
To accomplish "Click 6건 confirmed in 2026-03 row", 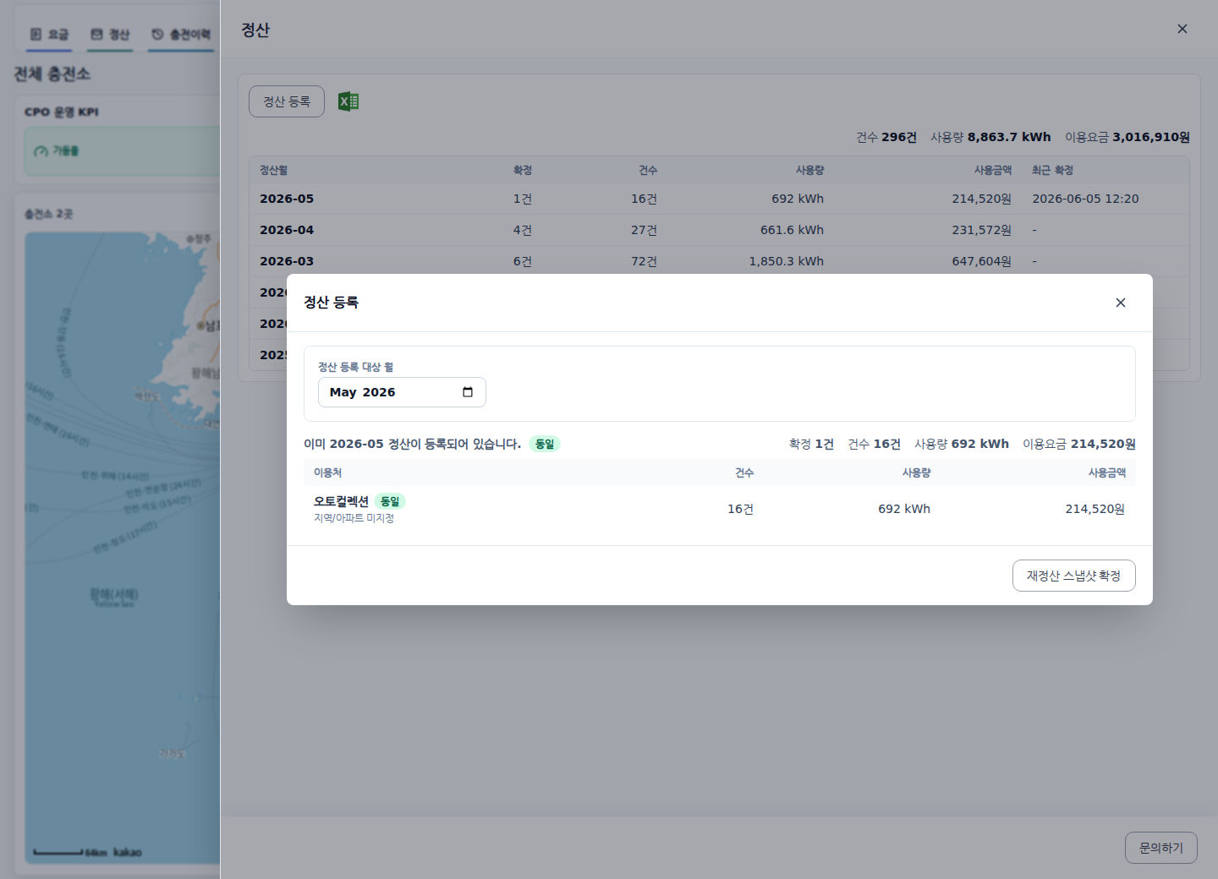I will 523,261.
